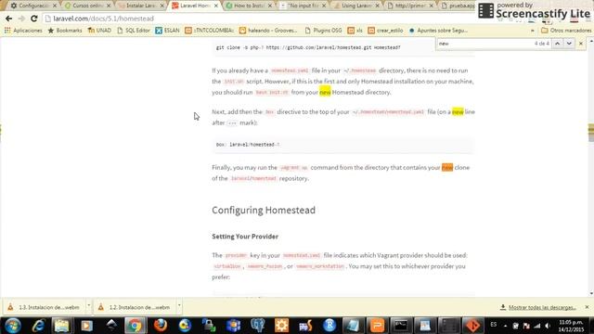Viewport: 594px width, 334px height.
Task: Switch to the Configuración tab
Action: click(x=33, y=6)
